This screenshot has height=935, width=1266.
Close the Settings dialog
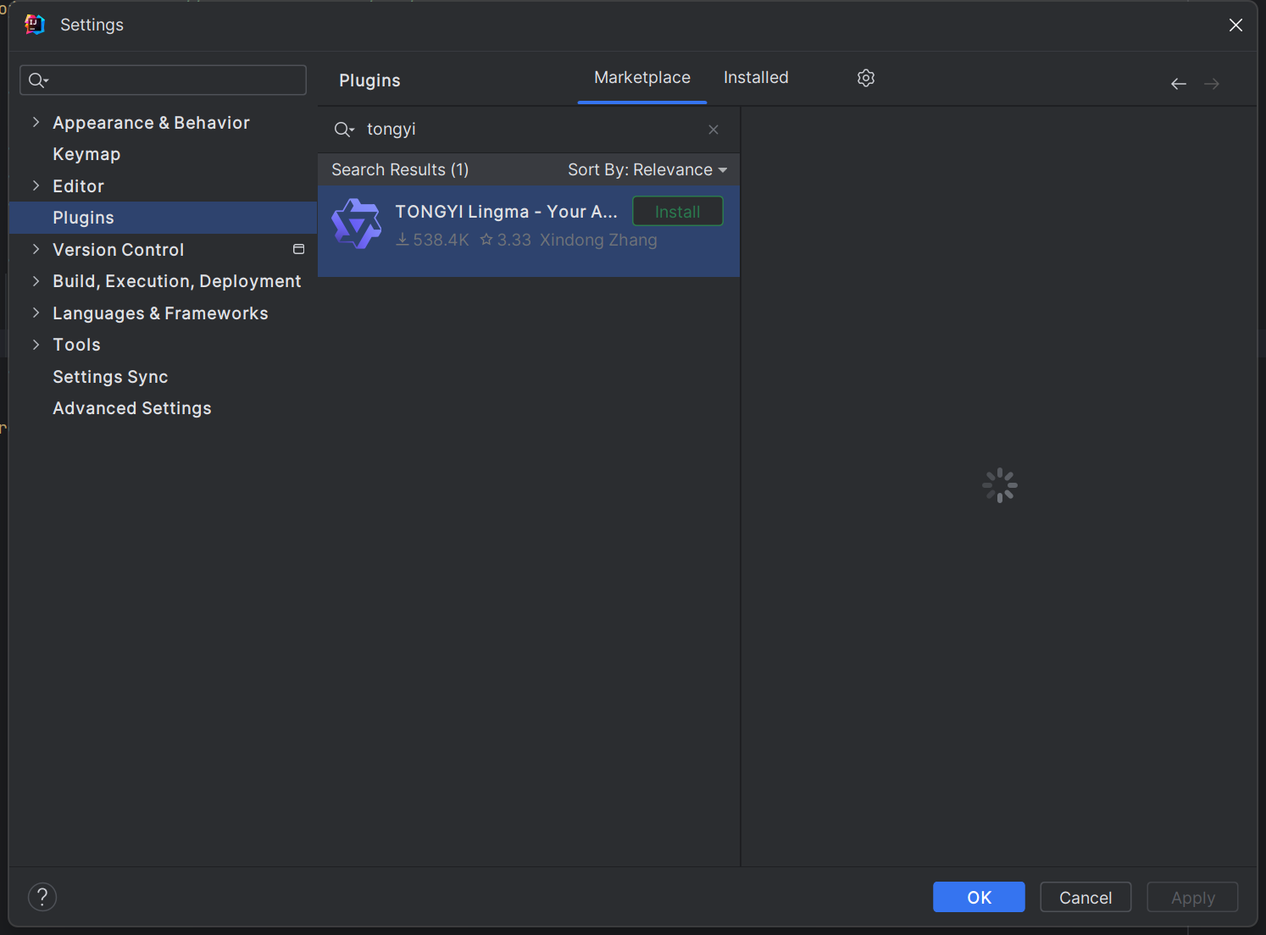tap(1235, 25)
